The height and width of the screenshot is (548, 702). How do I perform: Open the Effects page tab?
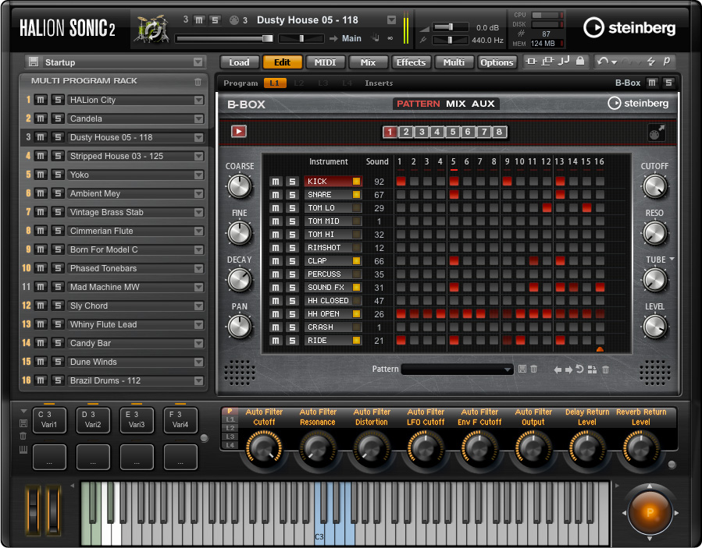[411, 62]
